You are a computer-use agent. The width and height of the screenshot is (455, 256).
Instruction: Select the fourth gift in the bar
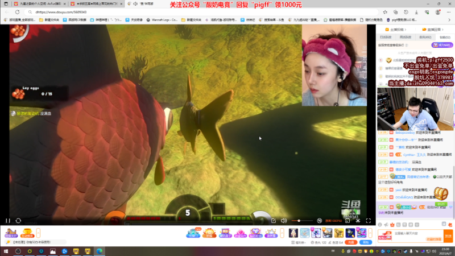coord(328,233)
